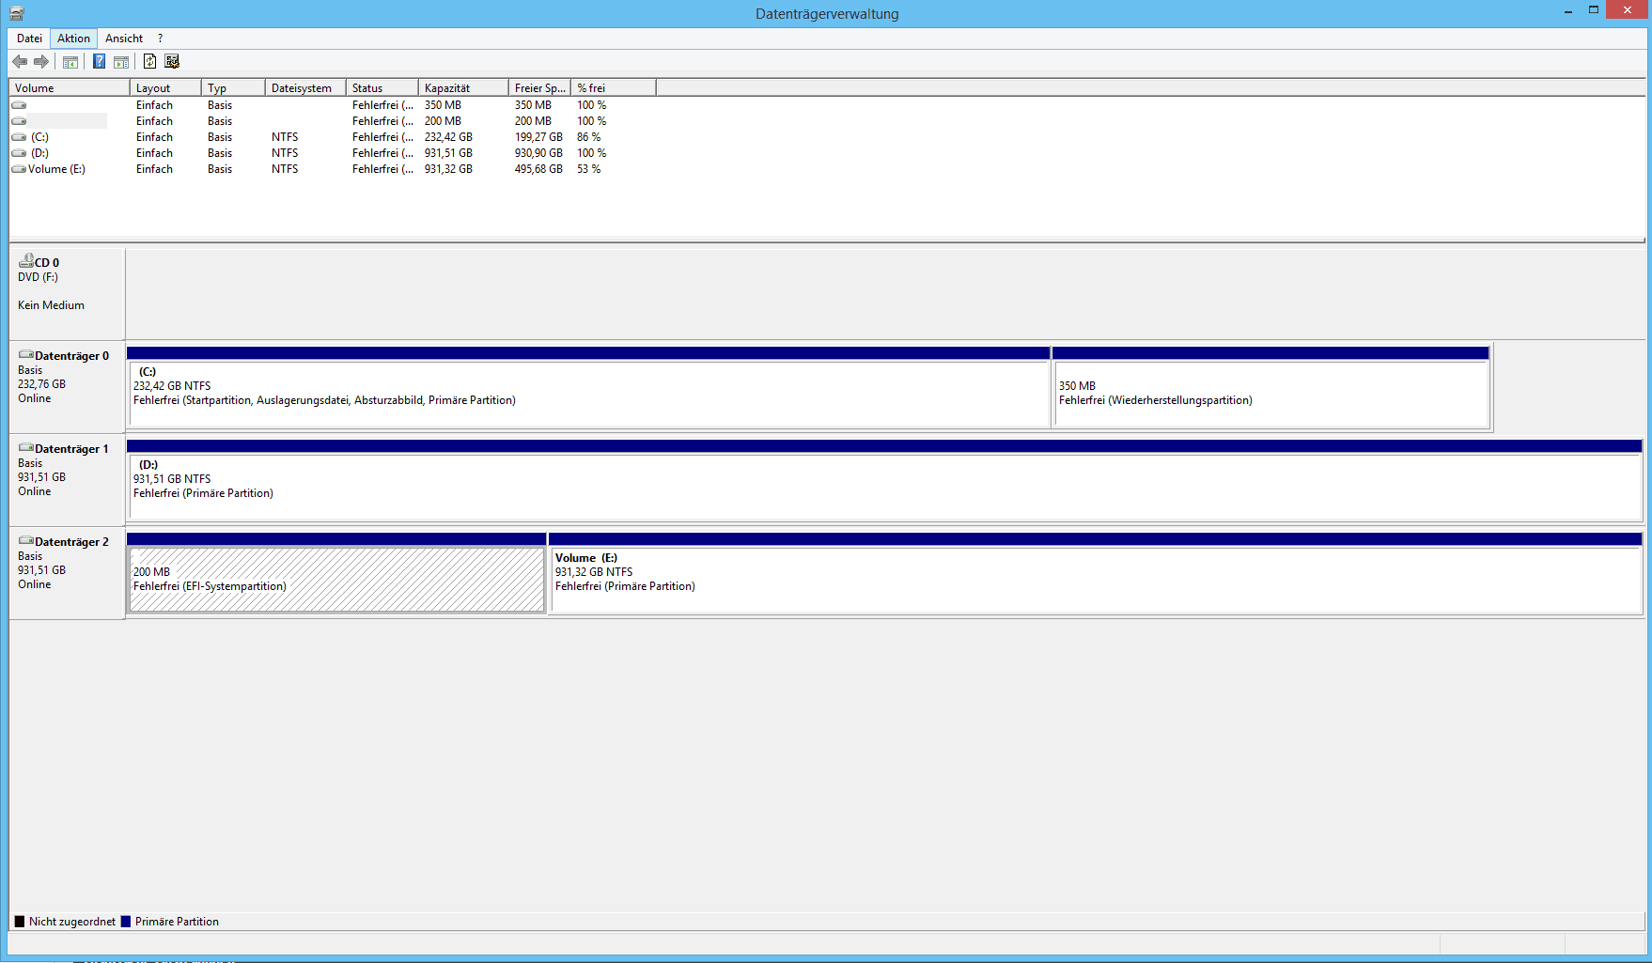Click the Disk Management title bar app icon
This screenshot has width=1652, height=963.
pyautogui.click(x=16, y=13)
